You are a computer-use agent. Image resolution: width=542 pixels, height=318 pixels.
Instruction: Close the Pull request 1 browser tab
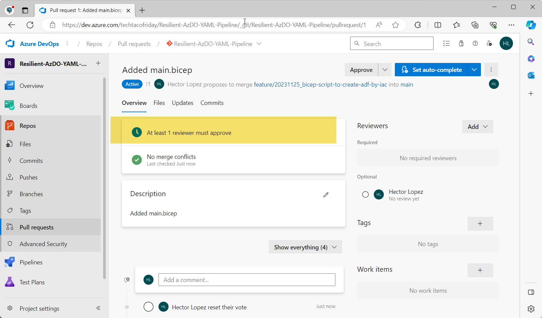(128, 10)
